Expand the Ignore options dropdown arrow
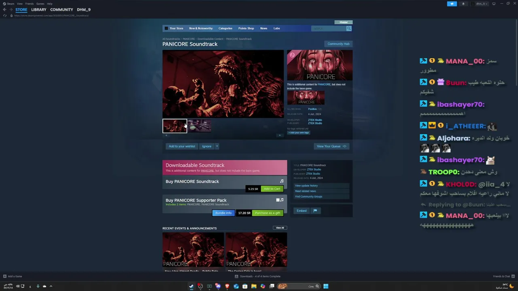Screen dimensions: 518x291 click(217, 146)
